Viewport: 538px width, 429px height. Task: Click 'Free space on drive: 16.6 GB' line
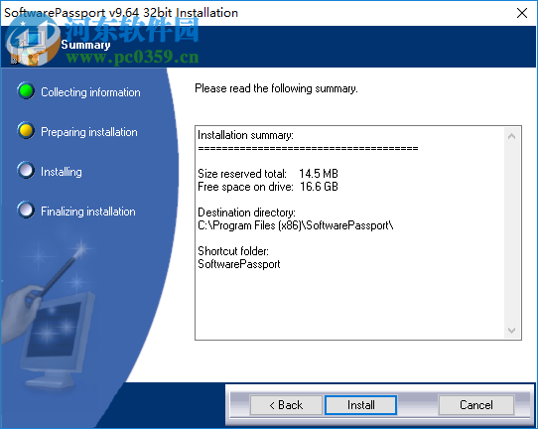268,187
